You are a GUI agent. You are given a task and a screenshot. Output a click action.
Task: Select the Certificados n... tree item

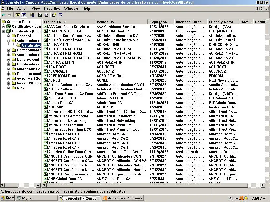[x=28, y=64]
